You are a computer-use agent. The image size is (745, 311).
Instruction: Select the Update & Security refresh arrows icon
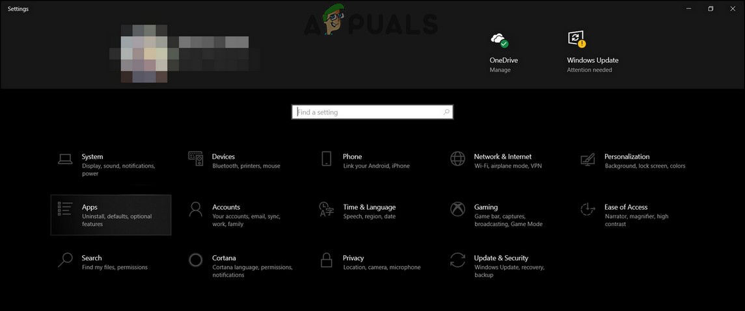pyautogui.click(x=457, y=260)
